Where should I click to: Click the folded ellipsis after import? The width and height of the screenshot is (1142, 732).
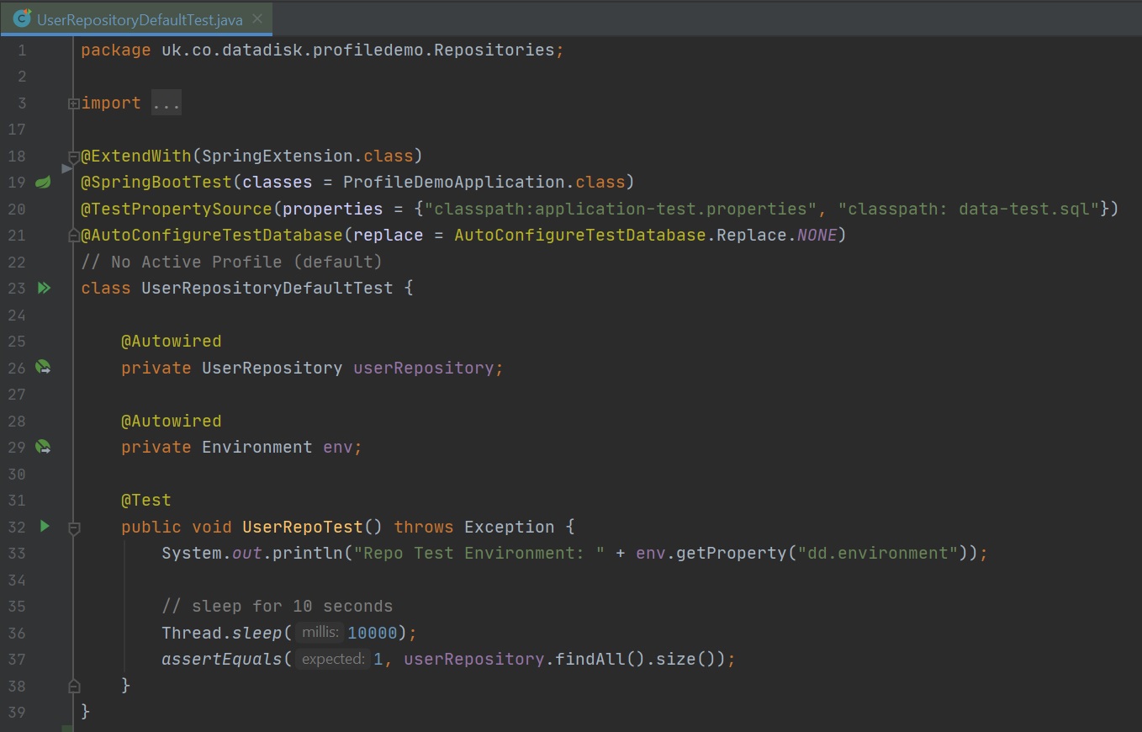coord(167,103)
